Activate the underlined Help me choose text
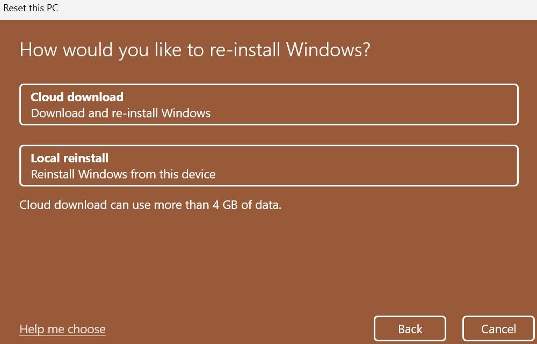The height and width of the screenshot is (344, 537). (62, 328)
